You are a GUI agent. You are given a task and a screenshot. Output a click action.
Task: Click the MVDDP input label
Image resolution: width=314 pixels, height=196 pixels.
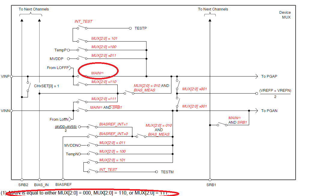tap(56, 59)
